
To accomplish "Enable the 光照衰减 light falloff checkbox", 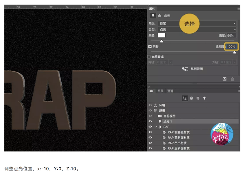I will [149, 57].
